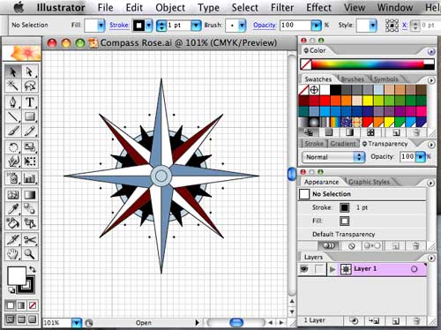
Task: Click the control bar Opacity value field
Action: (x=295, y=26)
